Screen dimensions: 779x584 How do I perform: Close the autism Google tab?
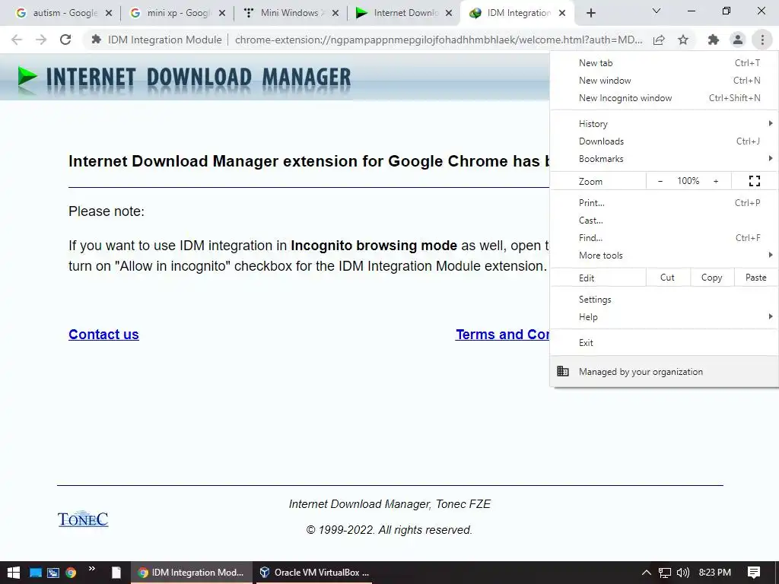point(109,13)
